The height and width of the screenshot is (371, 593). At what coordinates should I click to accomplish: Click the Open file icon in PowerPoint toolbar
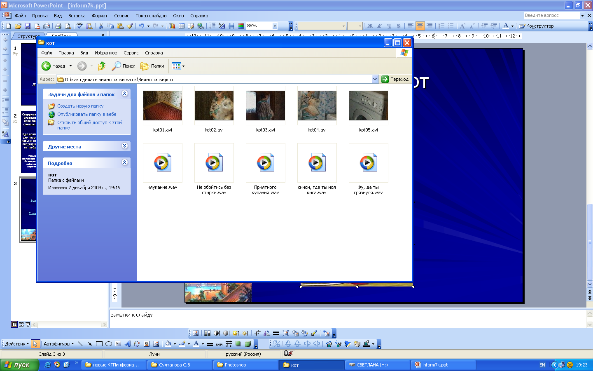[x=18, y=26]
